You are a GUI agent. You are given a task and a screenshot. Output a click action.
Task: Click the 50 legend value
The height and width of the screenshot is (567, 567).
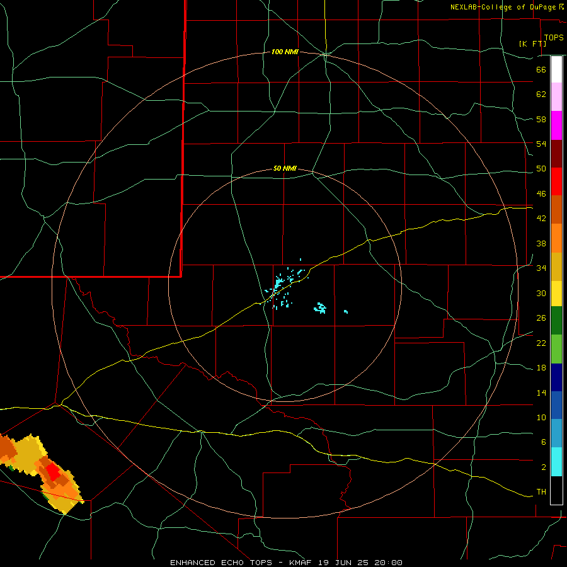(x=541, y=169)
